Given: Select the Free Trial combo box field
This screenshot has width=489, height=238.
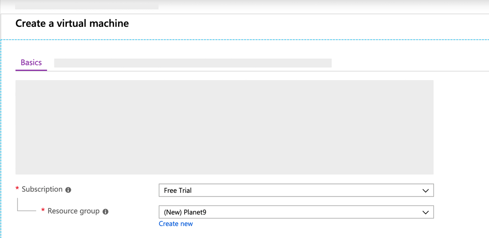Looking at the screenshot, I should click(285, 190).
